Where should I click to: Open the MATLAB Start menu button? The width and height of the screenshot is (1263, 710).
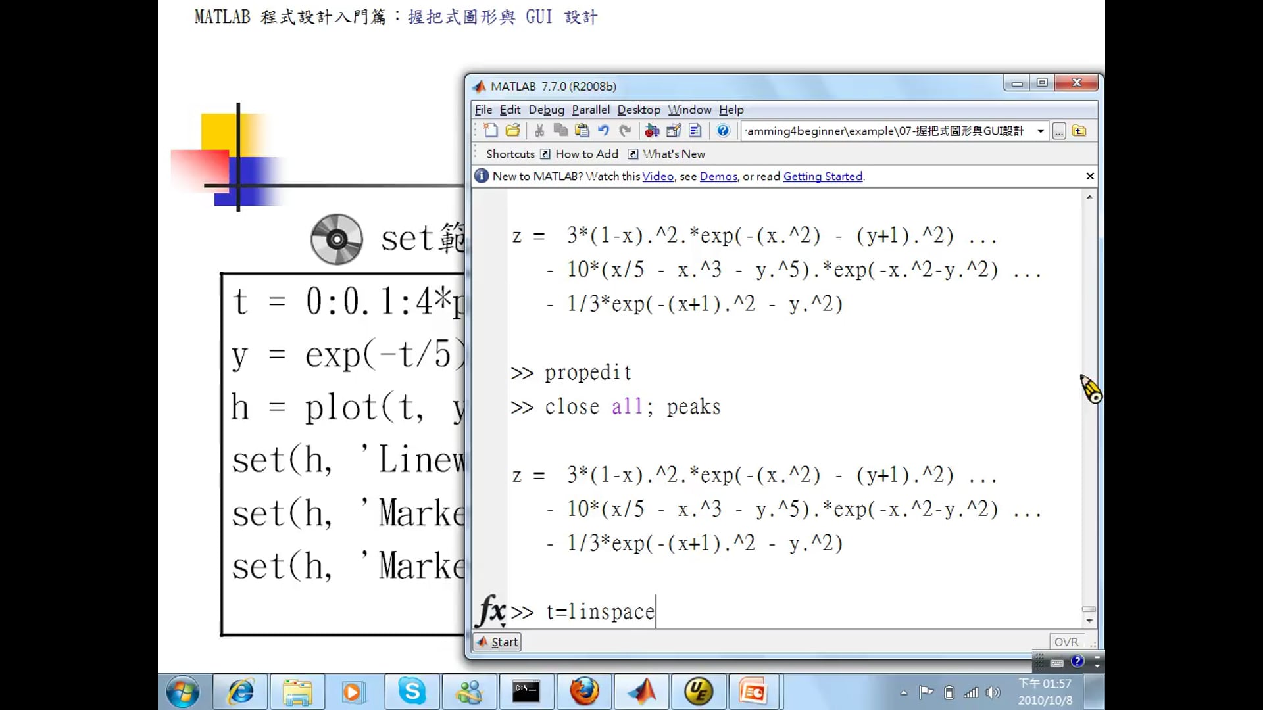498,642
